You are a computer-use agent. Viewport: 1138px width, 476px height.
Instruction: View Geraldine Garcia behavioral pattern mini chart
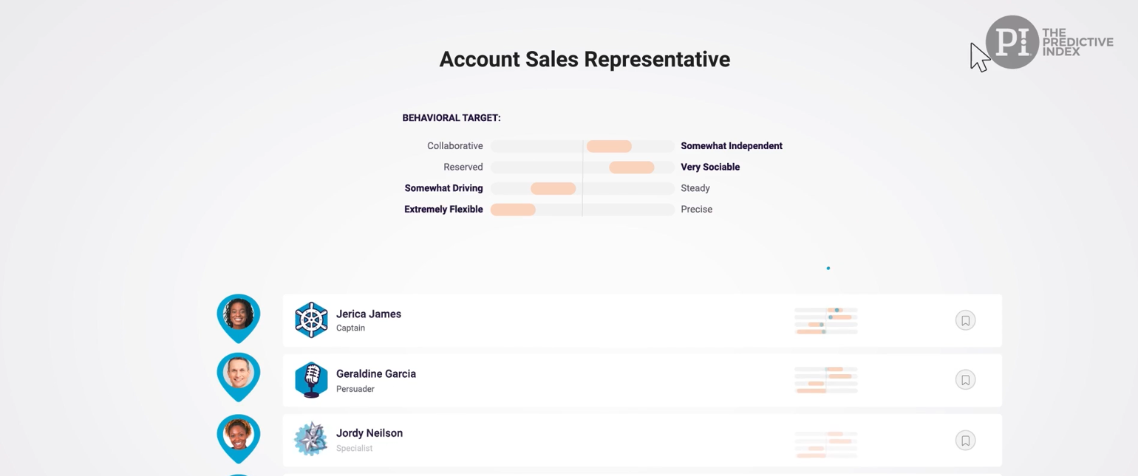coord(826,379)
